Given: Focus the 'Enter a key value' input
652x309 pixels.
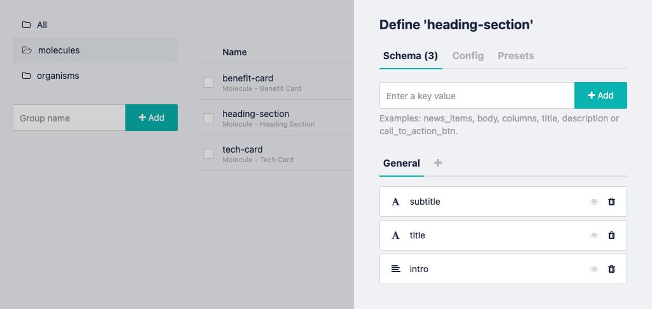Looking at the screenshot, I should (477, 95).
